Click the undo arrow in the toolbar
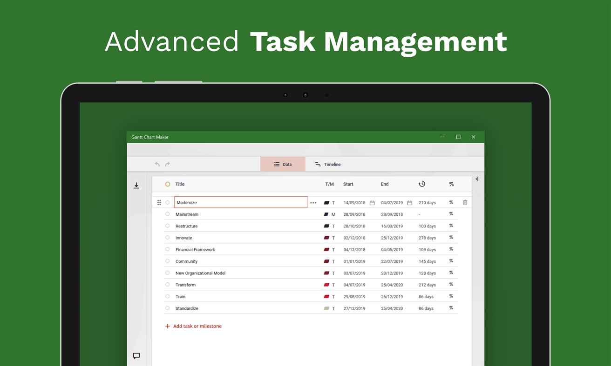 click(x=157, y=164)
